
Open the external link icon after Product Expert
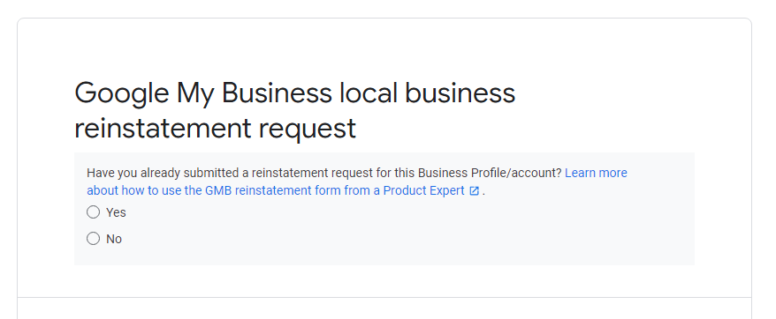pos(474,191)
